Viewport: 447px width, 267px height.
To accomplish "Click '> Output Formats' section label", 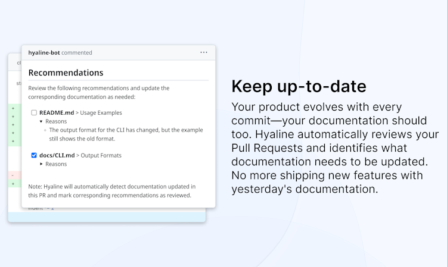I will (x=98, y=155).
